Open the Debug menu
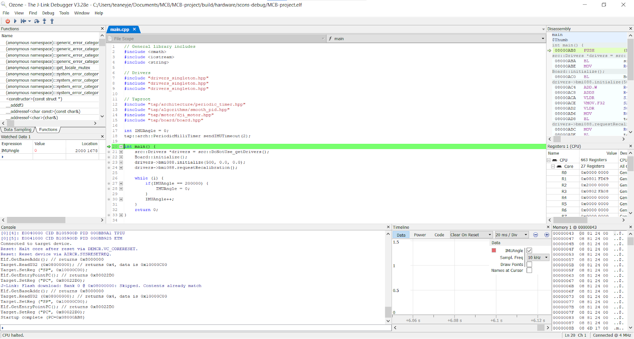 [48, 13]
